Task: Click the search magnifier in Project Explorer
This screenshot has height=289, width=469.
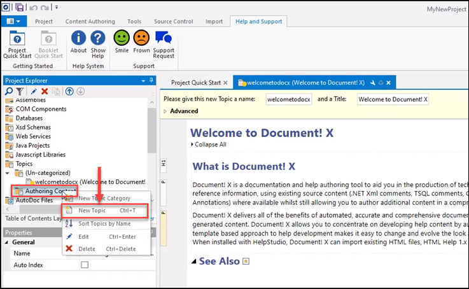Action: (x=9, y=92)
